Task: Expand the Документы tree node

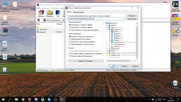Action: [109, 34]
